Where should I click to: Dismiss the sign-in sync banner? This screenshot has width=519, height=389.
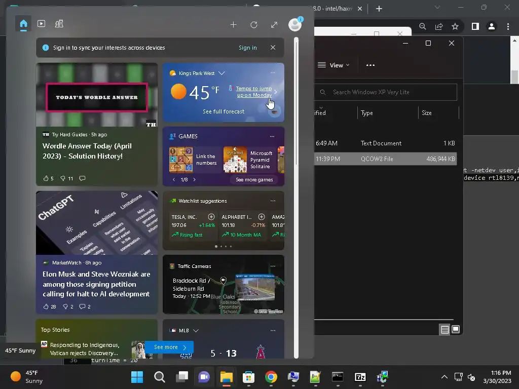pyautogui.click(x=273, y=48)
